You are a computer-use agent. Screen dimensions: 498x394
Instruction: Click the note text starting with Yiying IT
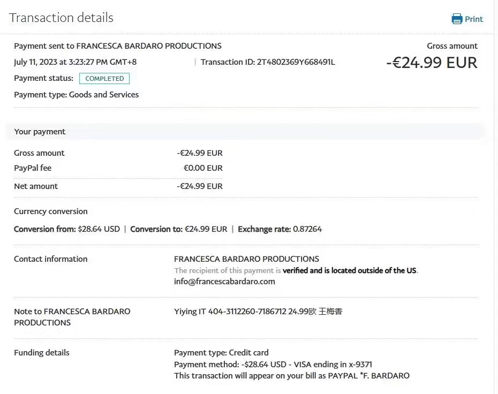tap(258, 312)
